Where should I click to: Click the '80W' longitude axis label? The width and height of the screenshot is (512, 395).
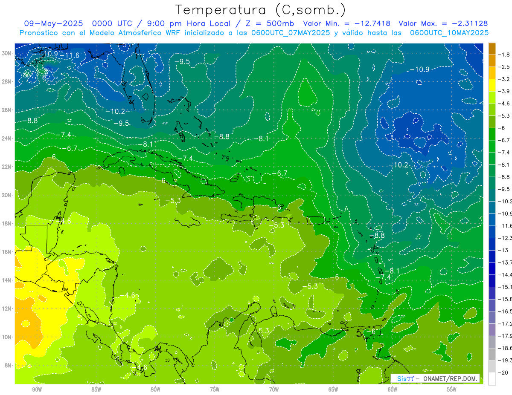click(155, 389)
